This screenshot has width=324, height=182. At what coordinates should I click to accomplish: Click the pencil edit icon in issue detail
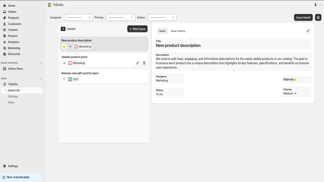click(x=308, y=31)
